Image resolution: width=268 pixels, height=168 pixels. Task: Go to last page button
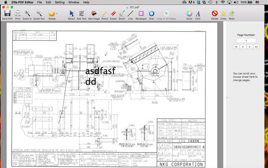[256, 47]
